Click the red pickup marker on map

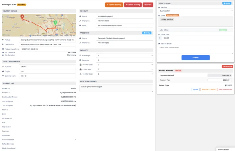[x=22, y=17]
